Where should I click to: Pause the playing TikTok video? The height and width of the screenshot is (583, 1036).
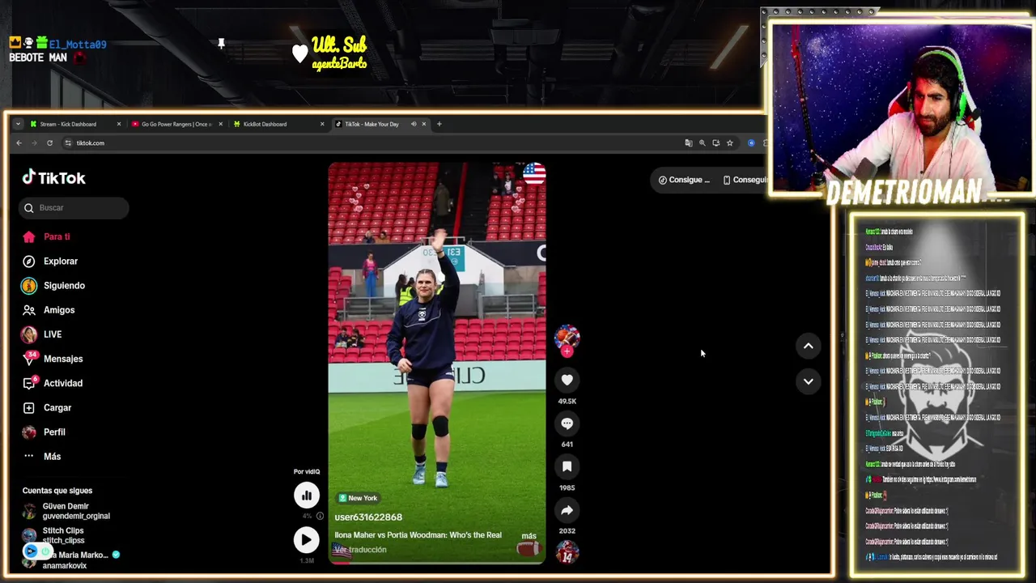click(x=437, y=363)
